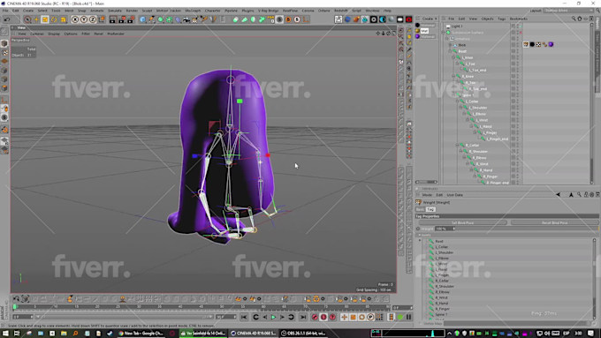Open the Simulate menu
The image size is (601, 338).
(115, 11)
